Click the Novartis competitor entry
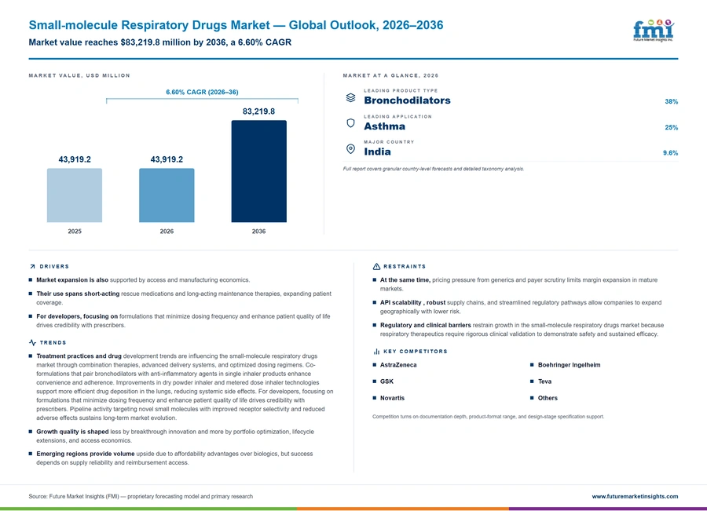707x511 pixels. (x=392, y=398)
